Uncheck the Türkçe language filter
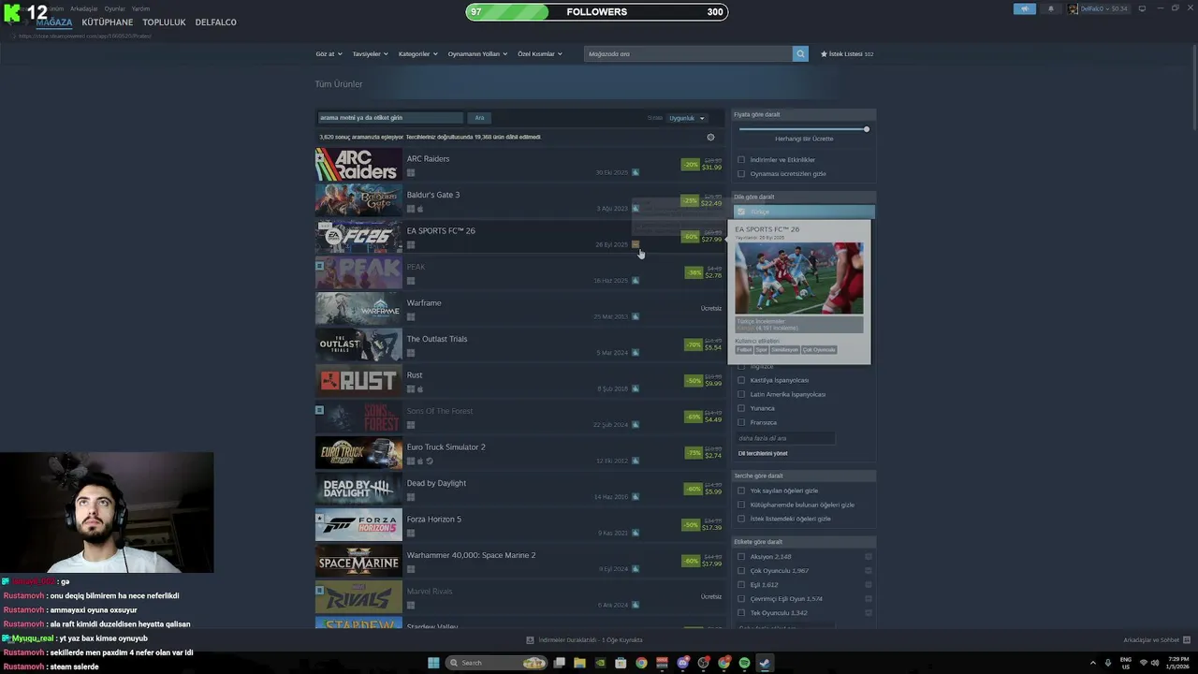This screenshot has width=1198, height=674. tap(741, 212)
